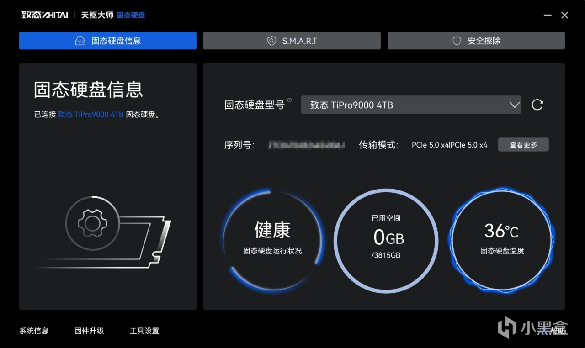Switch to the S.M.A.R.T tab
Viewport: 585px width, 348px height.
tap(292, 41)
